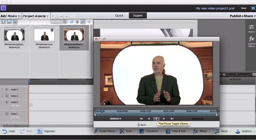
Task: Click the Set In button
Action: coord(142,125)
